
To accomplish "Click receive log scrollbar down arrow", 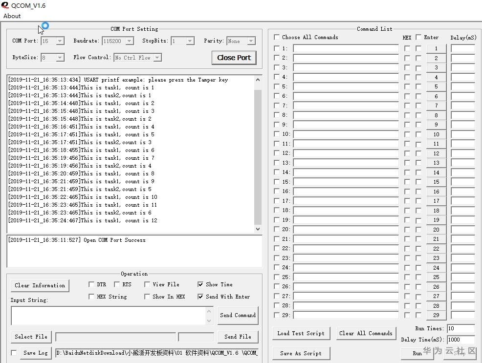I will pos(258,229).
